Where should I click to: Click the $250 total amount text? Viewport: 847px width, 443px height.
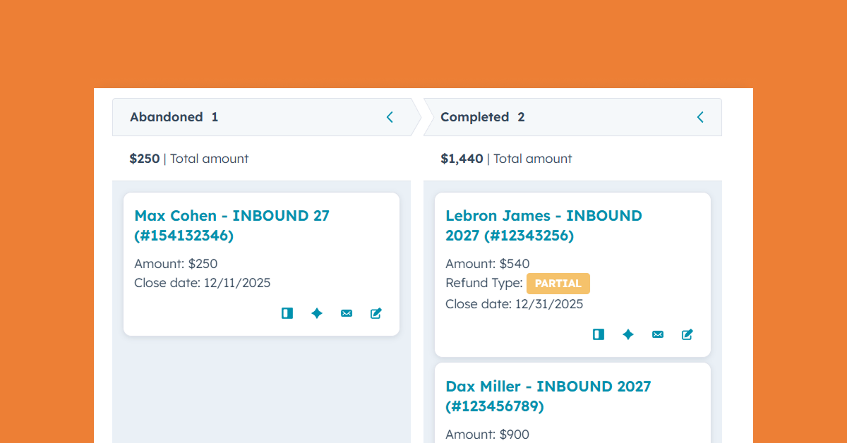189,159
